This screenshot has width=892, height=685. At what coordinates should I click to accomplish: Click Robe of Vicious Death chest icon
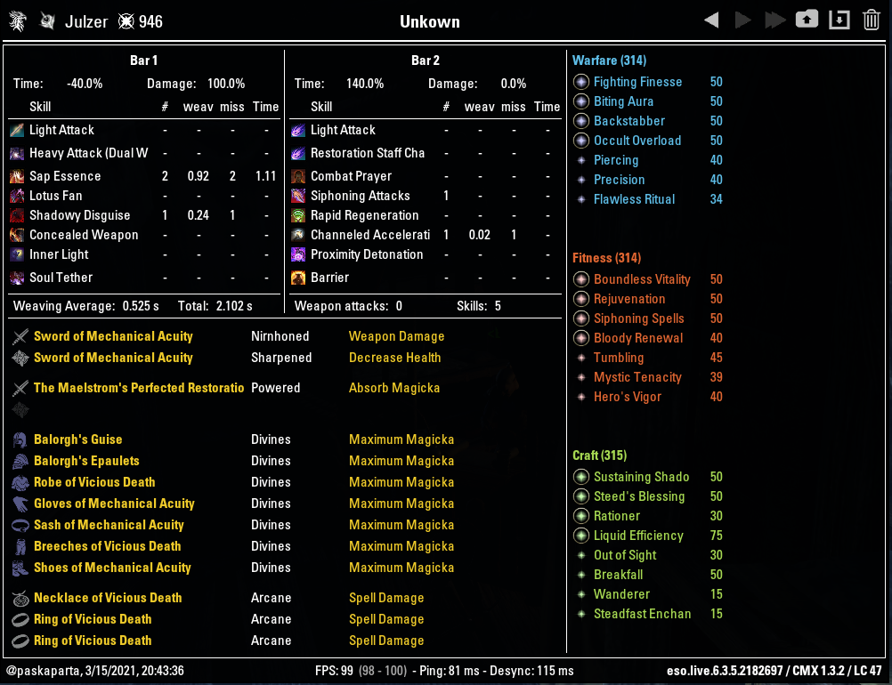pyautogui.click(x=20, y=483)
